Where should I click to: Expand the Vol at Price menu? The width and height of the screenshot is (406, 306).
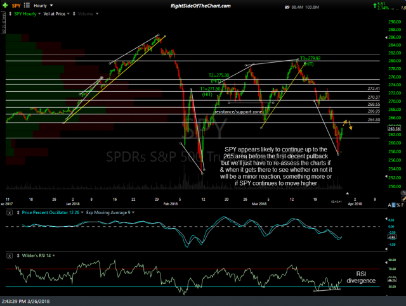tap(69, 14)
